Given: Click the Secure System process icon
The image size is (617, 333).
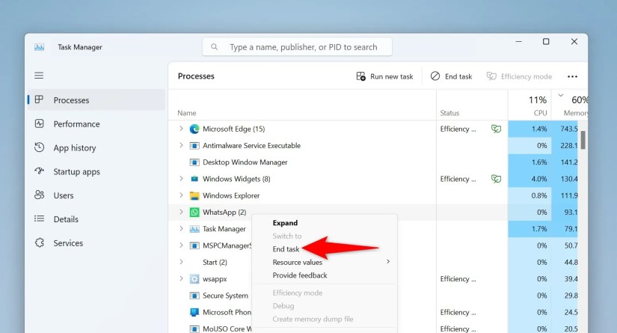Looking at the screenshot, I should tap(194, 296).
